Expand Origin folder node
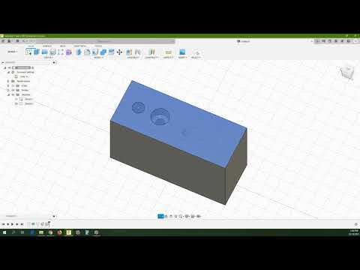360x270 pixels. click(8, 85)
